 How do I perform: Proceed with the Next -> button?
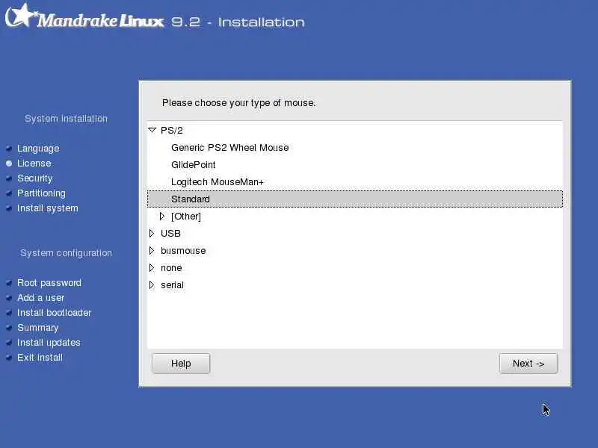pos(528,364)
